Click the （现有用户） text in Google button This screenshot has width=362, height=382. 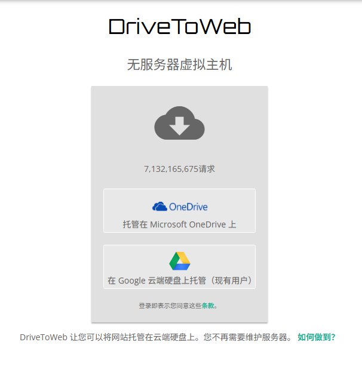point(231,281)
